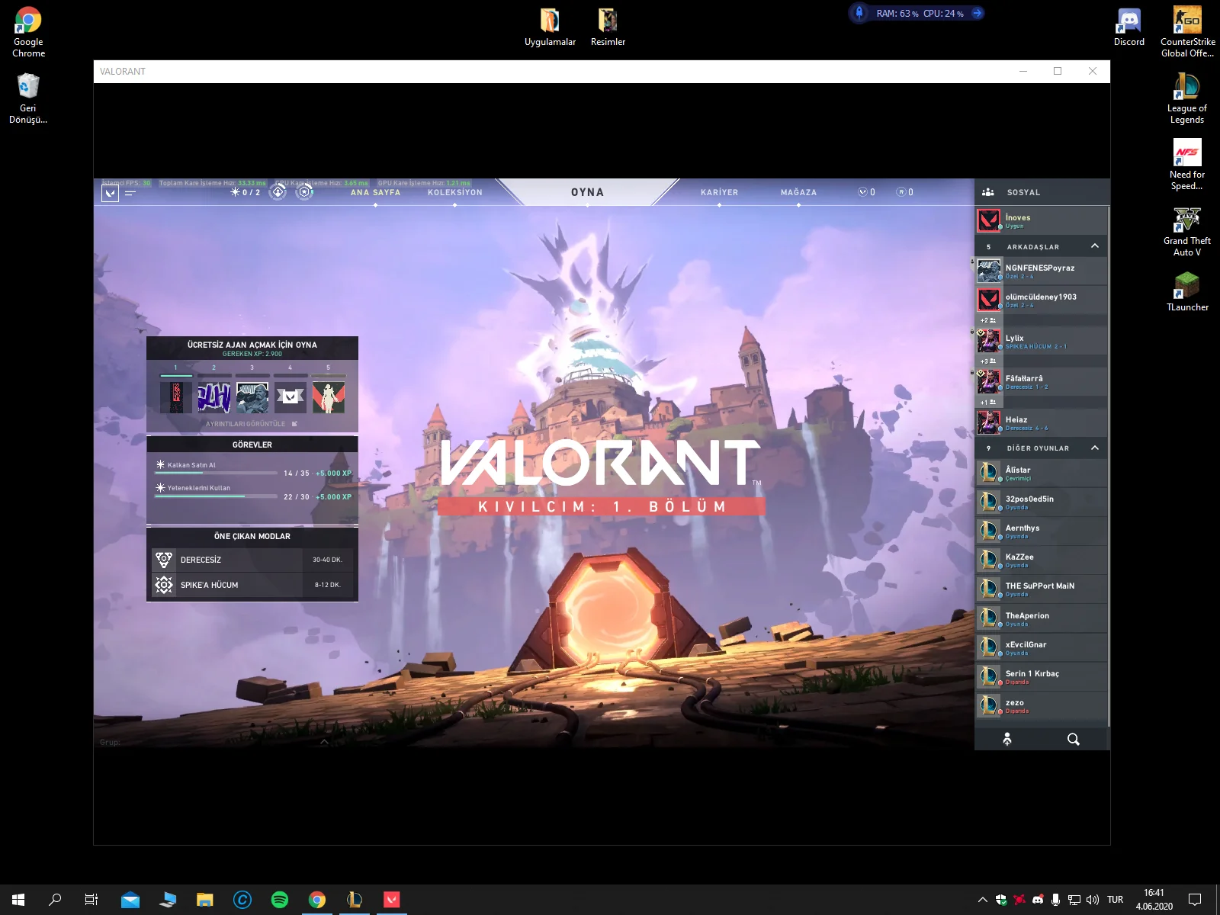The image size is (1220, 915).
Task: Show hidden icons in the system tray
Action: (x=982, y=900)
